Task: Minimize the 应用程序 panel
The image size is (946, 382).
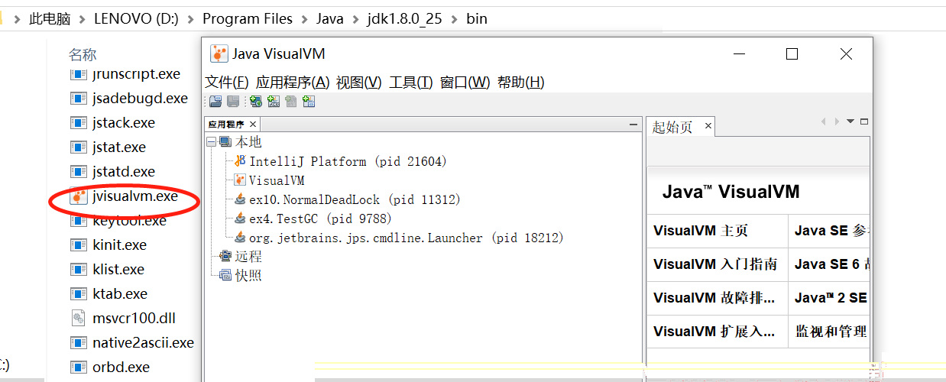Action: click(633, 124)
